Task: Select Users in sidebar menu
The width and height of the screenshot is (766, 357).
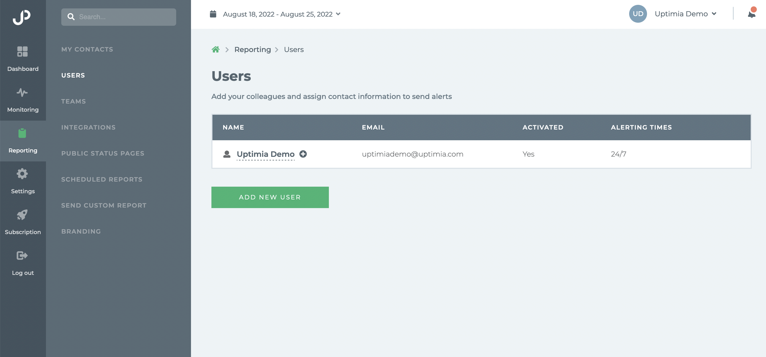Action: click(73, 75)
